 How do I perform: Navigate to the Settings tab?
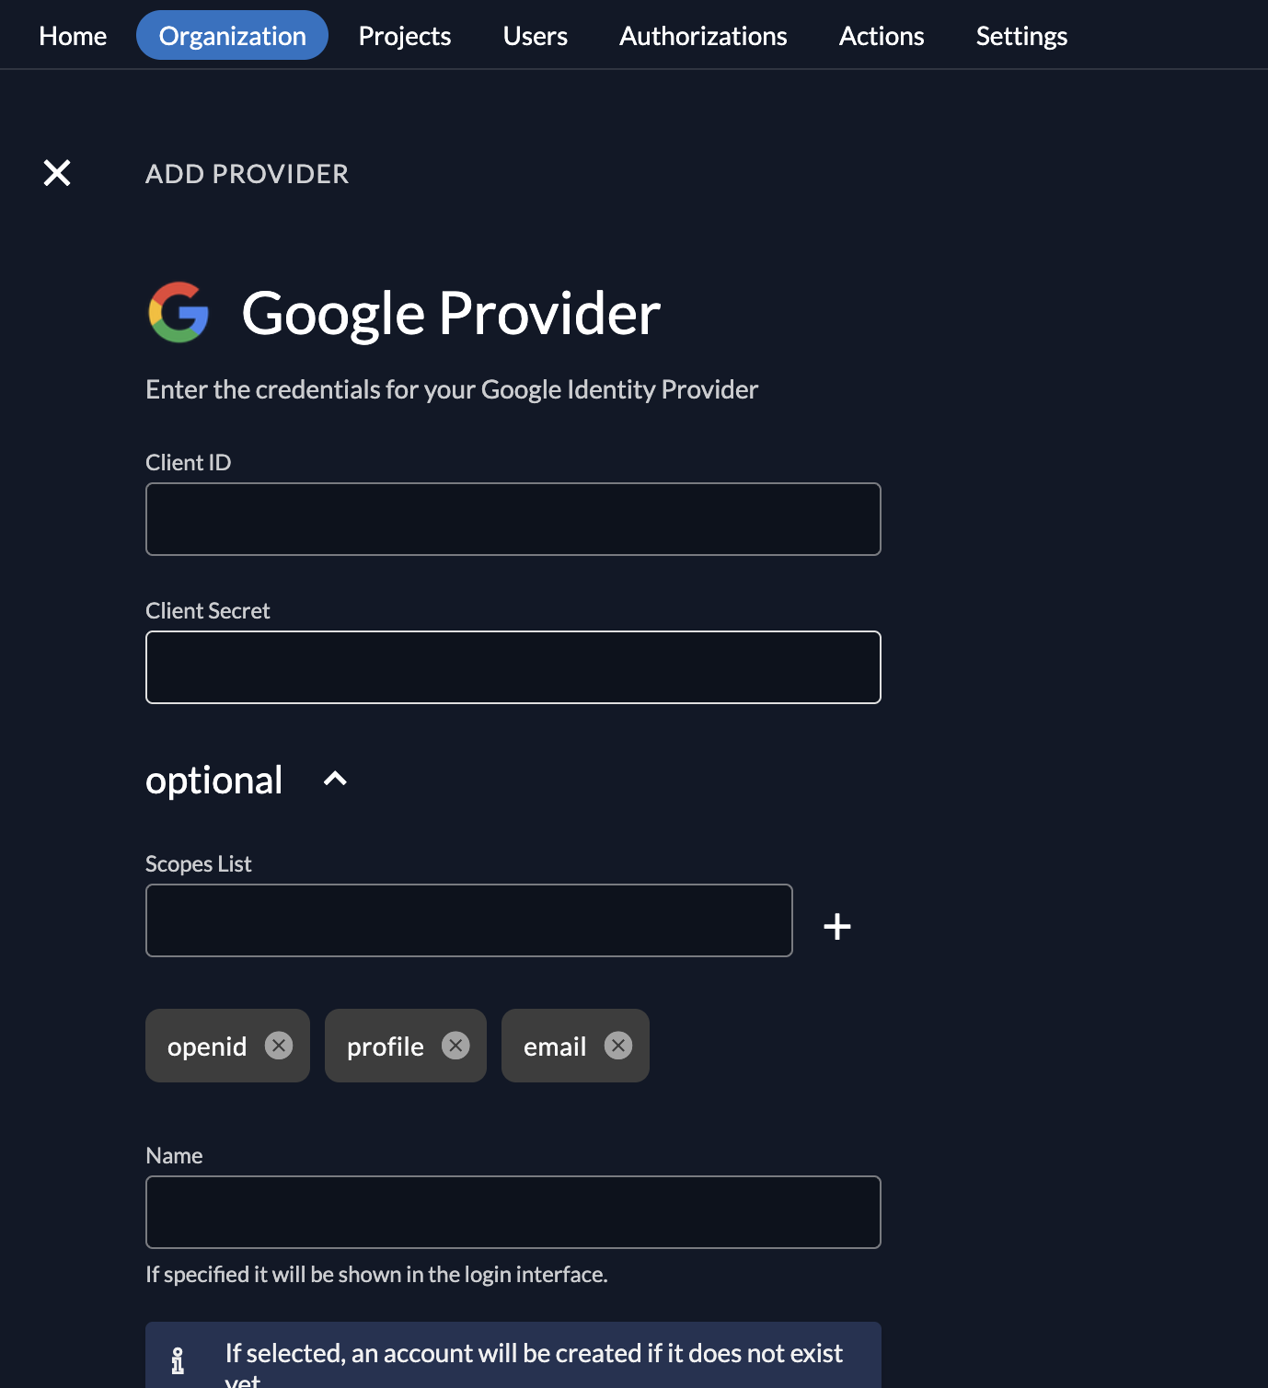[1021, 36]
